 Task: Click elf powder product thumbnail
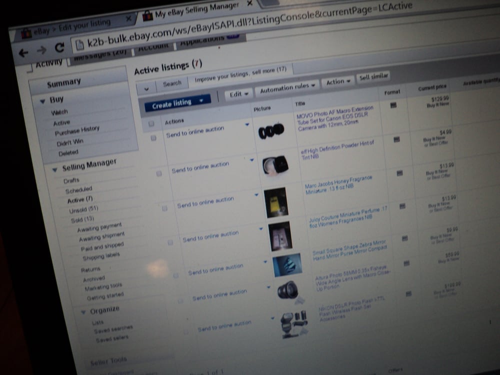pos(275,165)
